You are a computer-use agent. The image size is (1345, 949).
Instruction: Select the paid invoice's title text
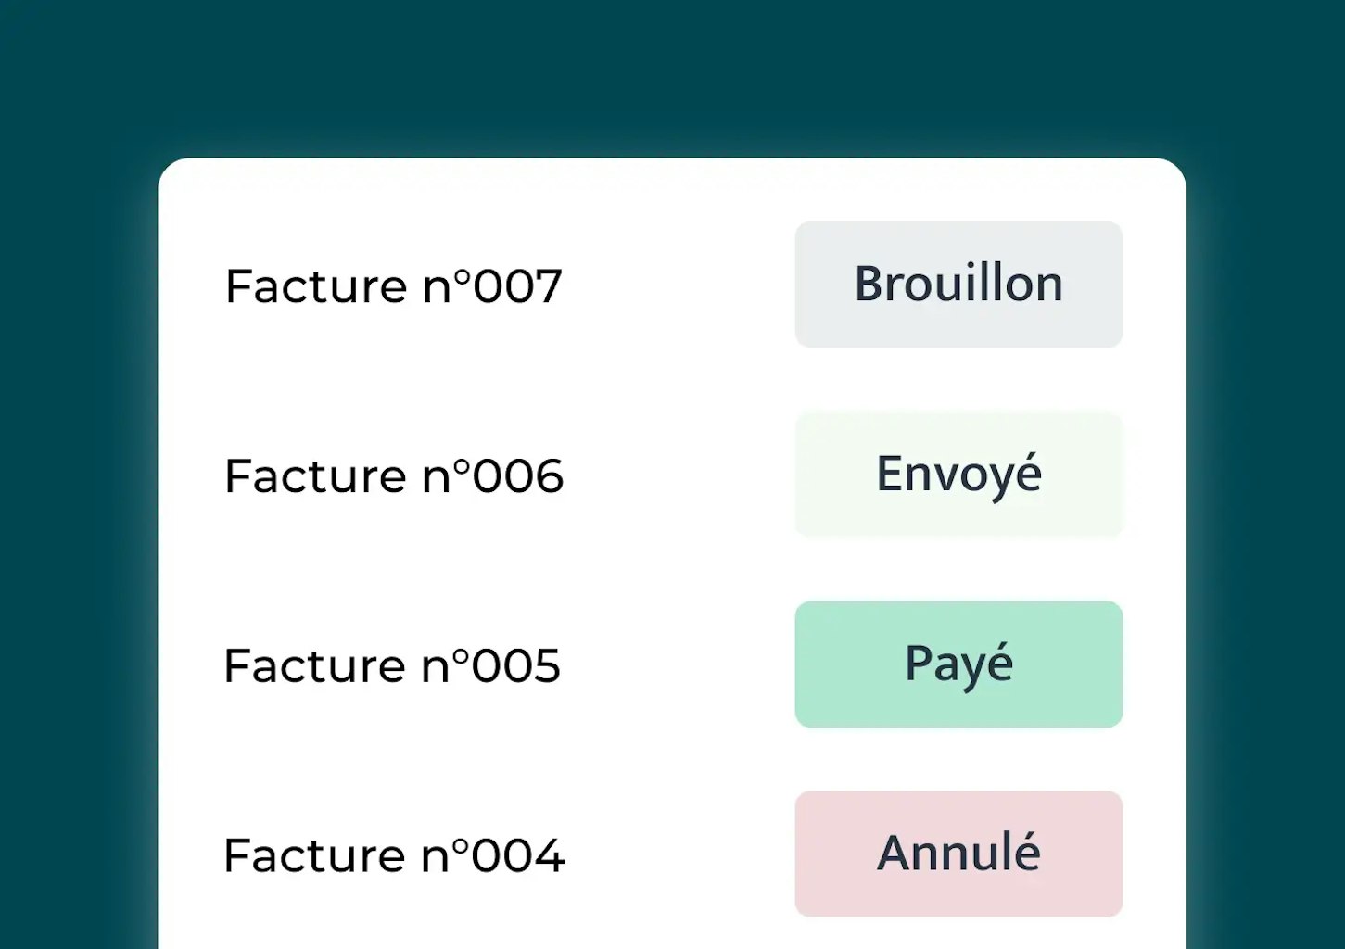tap(392, 665)
